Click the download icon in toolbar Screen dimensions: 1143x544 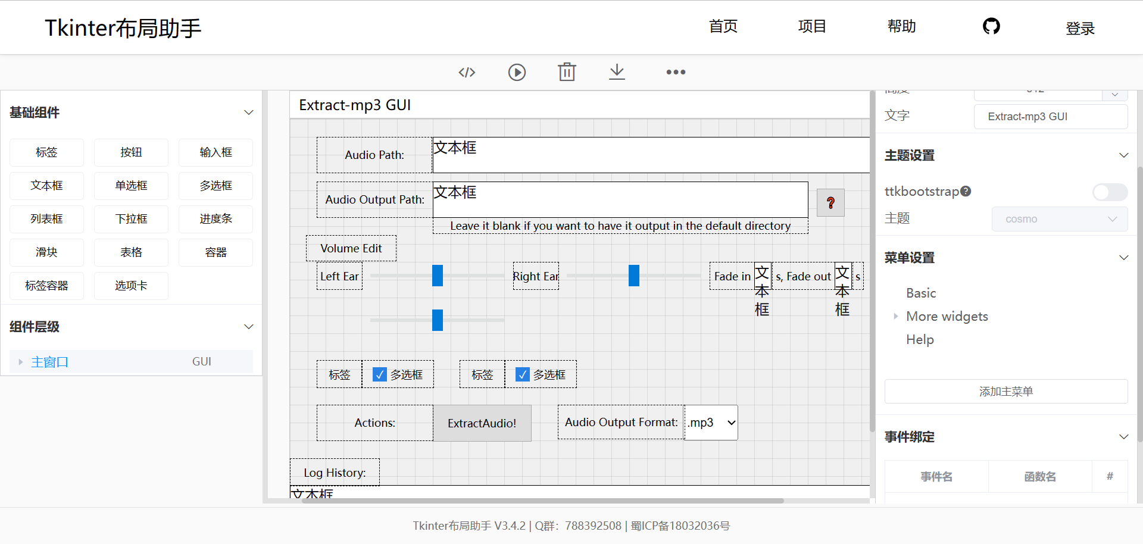click(x=617, y=71)
